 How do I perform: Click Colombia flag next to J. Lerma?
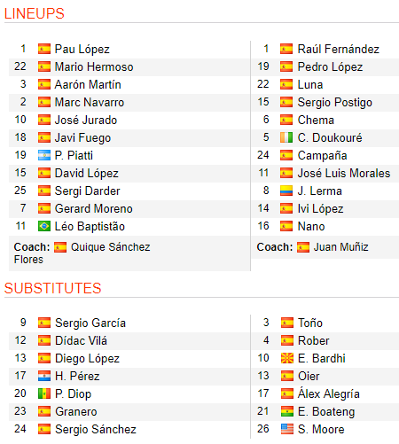click(286, 191)
